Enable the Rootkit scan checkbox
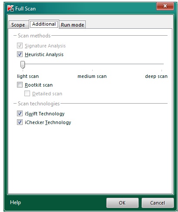Screen dimensions: 178x212 coord(20,85)
